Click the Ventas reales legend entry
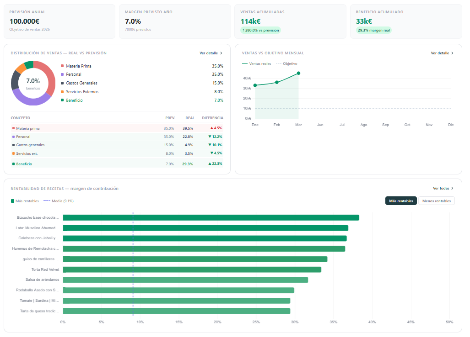Image resolution: width=470 pixels, height=337 pixels. pyautogui.click(x=257, y=63)
